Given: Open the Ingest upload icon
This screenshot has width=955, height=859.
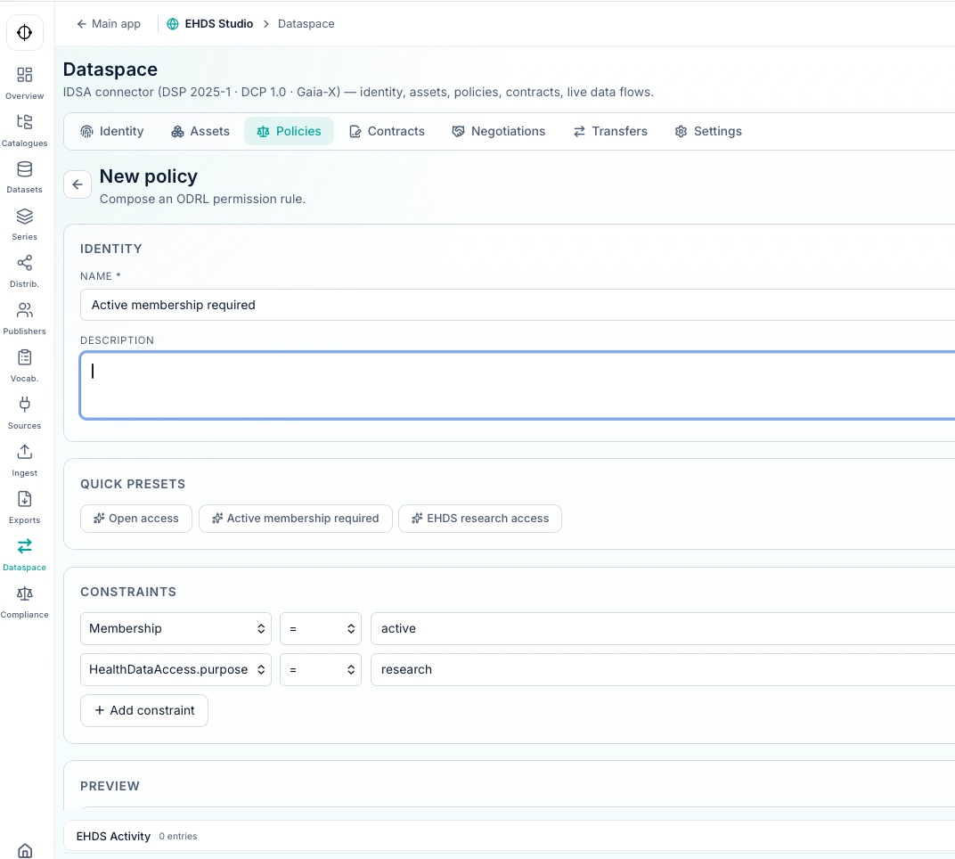Looking at the screenshot, I should point(24,454).
